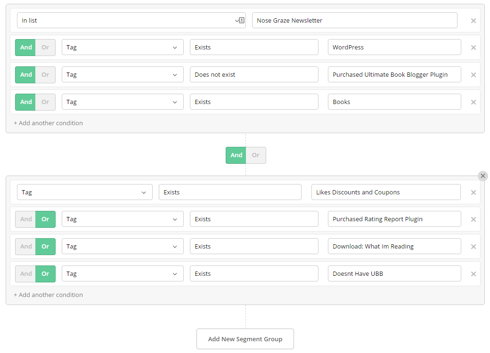Image resolution: width=490 pixels, height=353 pixels.
Task: Delete the WordPress tag condition row
Action: click(474, 48)
